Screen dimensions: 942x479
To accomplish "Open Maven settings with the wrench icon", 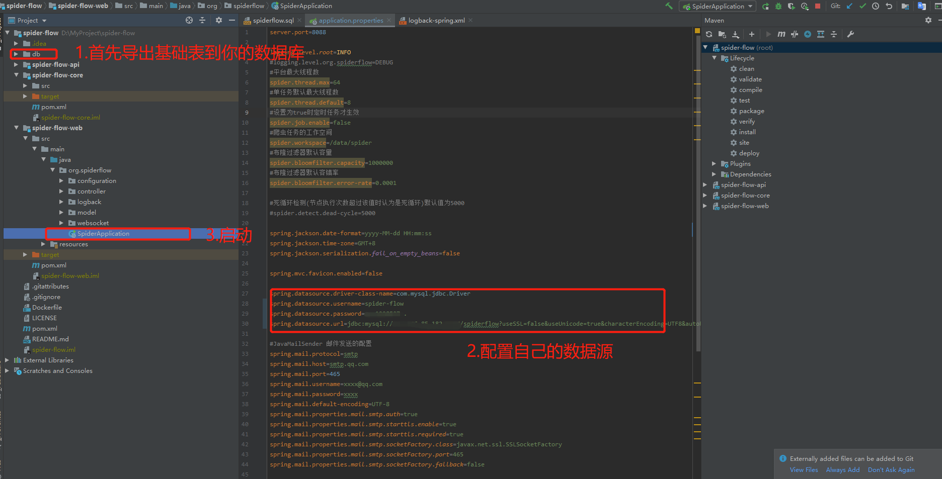I will pyautogui.click(x=850, y=34).
